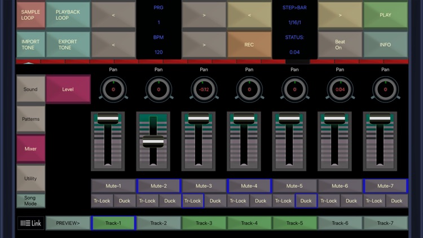This screenshot has width=423, height=238.
Task: Select Track-3
Action: coord(204,223)
